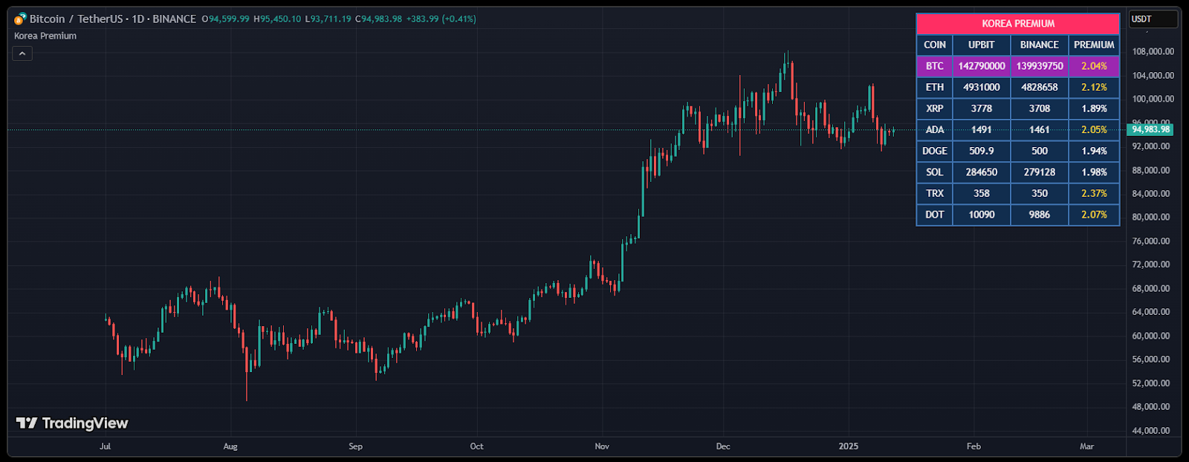
Task: Click the +383.99 (+0.41%) change value
Action: click(x=441, y=19)
